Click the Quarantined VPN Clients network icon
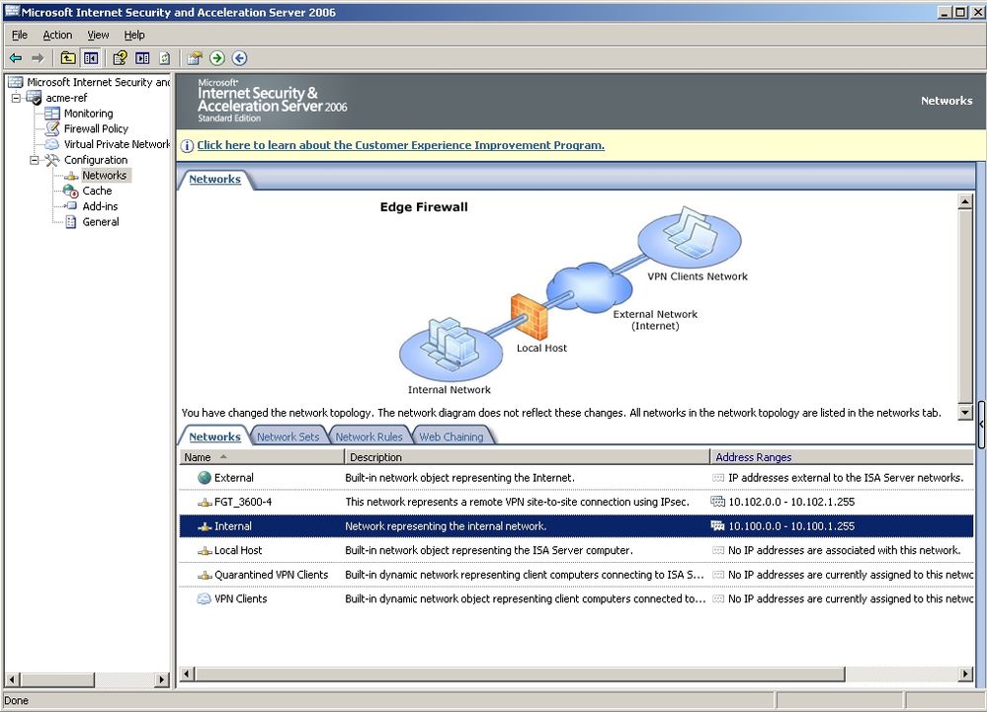 pyautogui.click(x=205, y=575)
